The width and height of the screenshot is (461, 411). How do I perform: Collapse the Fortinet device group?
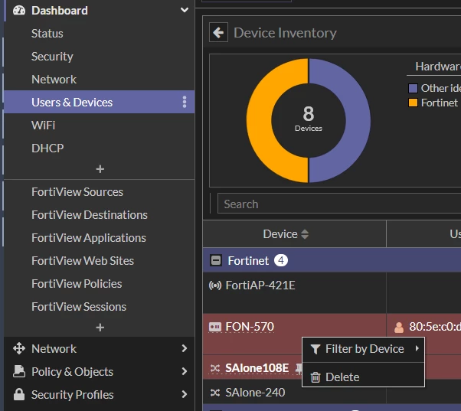[x=216, y=260]
